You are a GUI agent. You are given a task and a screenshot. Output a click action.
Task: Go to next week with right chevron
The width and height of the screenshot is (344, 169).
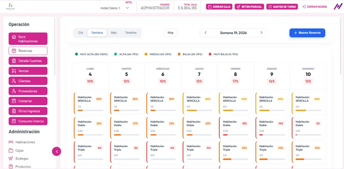click(261, 33)
